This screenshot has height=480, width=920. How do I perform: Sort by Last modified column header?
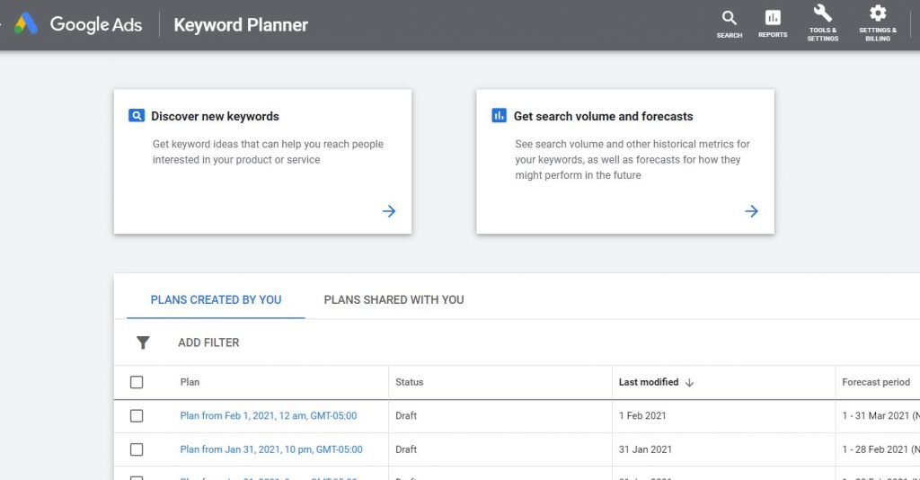tap(649, 382)
